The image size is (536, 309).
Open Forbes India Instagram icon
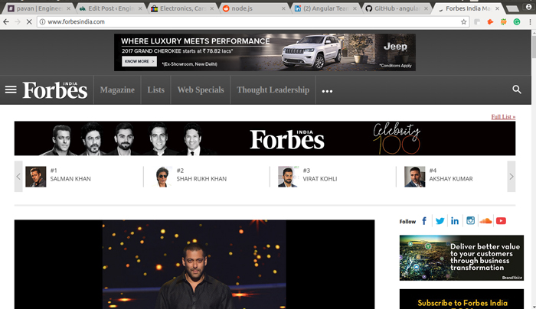(470, 221)
